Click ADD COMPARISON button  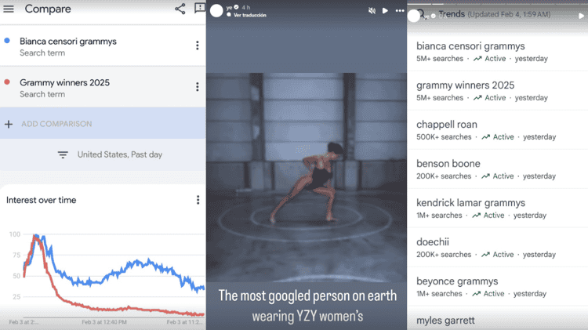[103, 123]
